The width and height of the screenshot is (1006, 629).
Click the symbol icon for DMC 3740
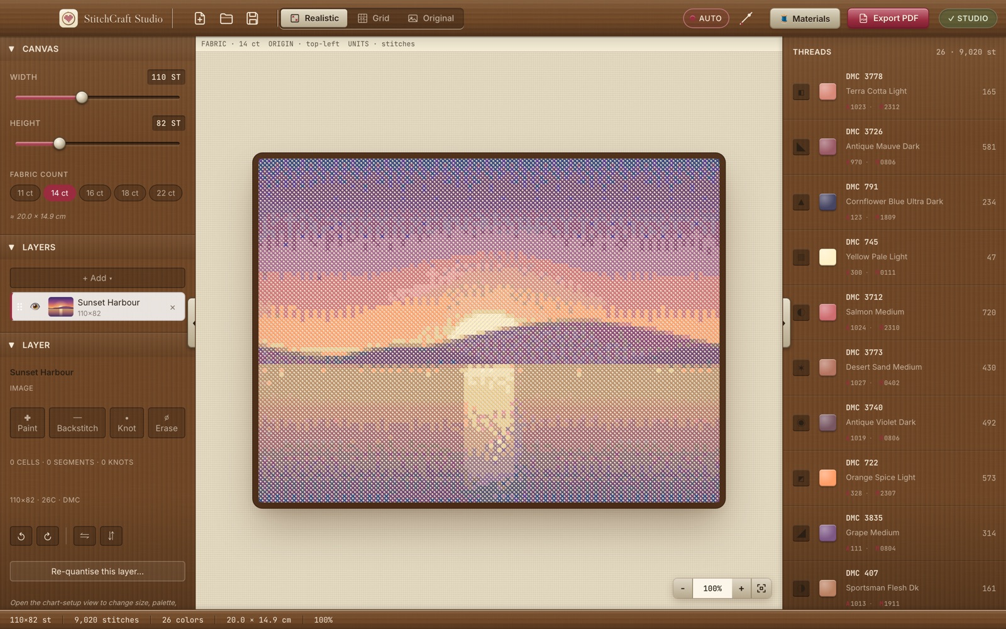tap(801, 423)
